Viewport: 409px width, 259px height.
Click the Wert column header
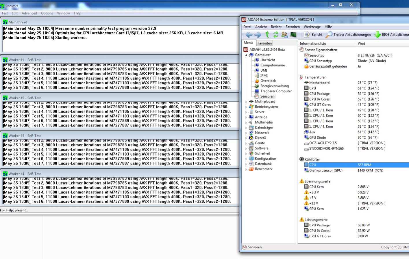[382, 44]
